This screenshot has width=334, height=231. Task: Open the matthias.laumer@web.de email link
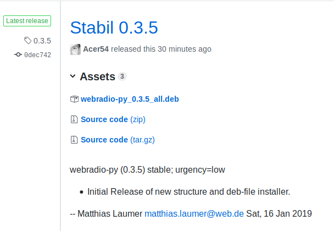point(194,213)
